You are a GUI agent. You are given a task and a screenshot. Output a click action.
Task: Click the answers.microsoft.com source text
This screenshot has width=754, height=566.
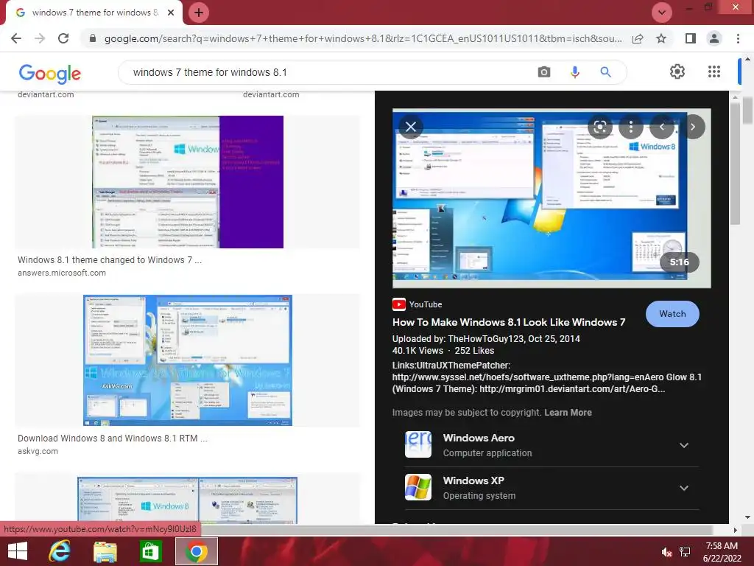(62, 273)
